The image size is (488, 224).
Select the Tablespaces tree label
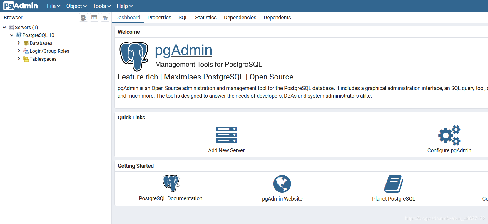click(x=43, y=59)
